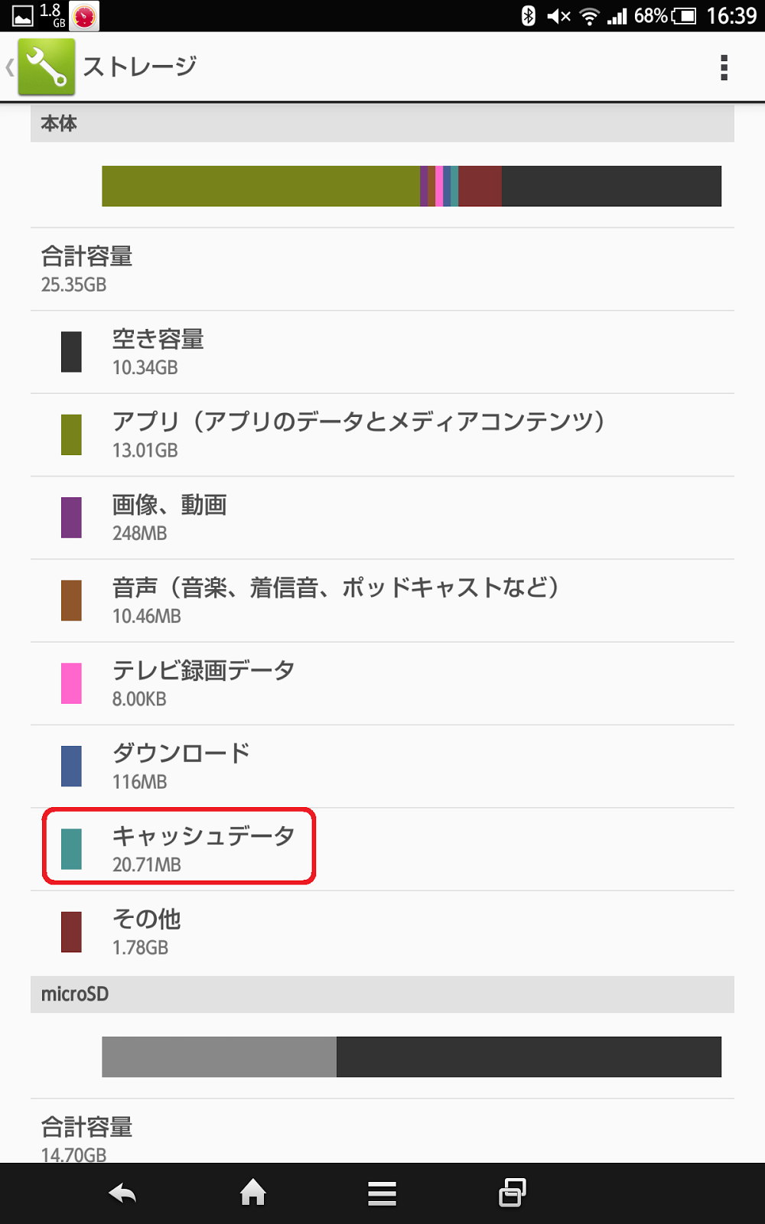Screen dimensions: 765x1224
Task: Select ダウンロード storage item
Action: click(x=181, y=766)
